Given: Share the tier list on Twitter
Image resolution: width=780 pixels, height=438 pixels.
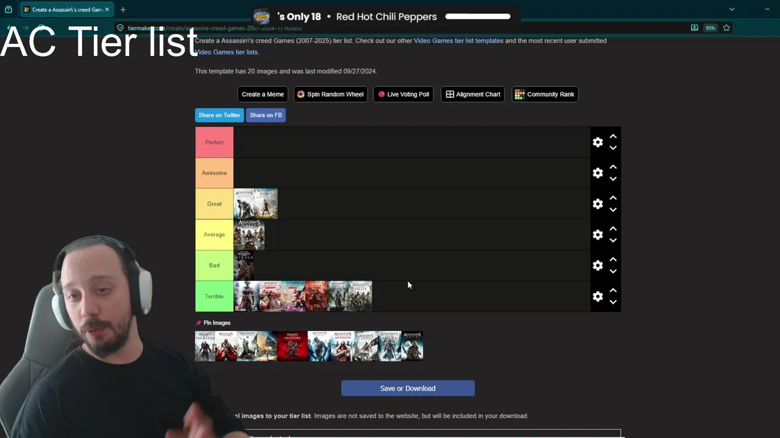Looking at the screenshot, I should (x=219, y=115).
